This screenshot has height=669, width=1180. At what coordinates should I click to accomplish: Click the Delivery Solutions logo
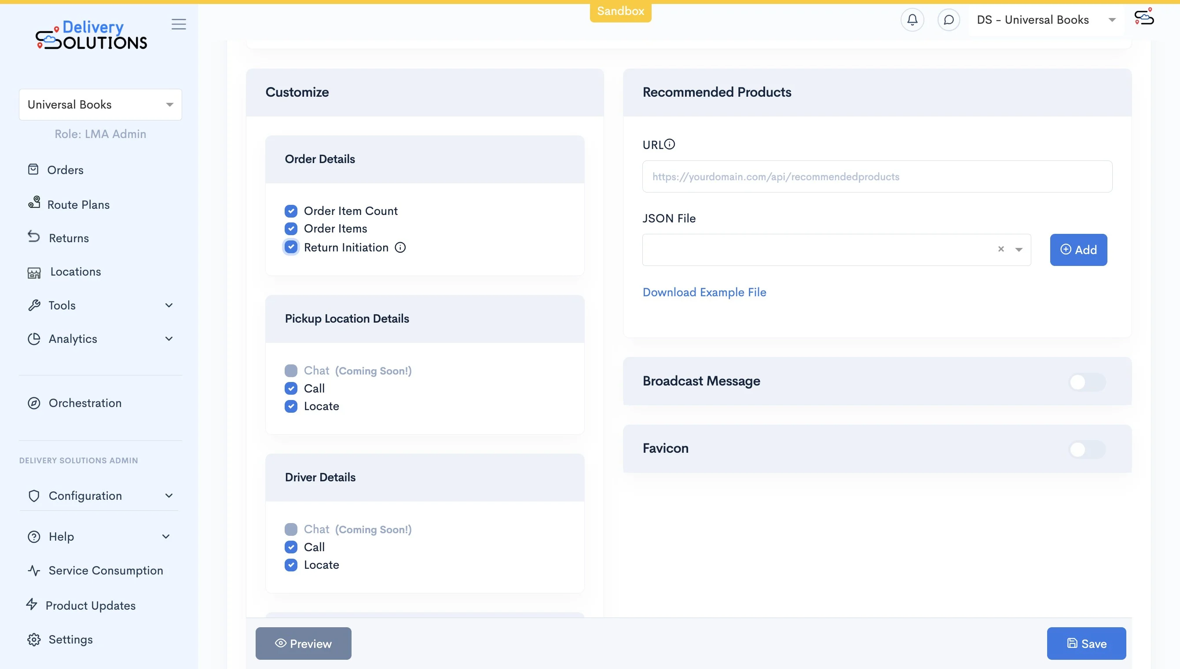(92, 34)
